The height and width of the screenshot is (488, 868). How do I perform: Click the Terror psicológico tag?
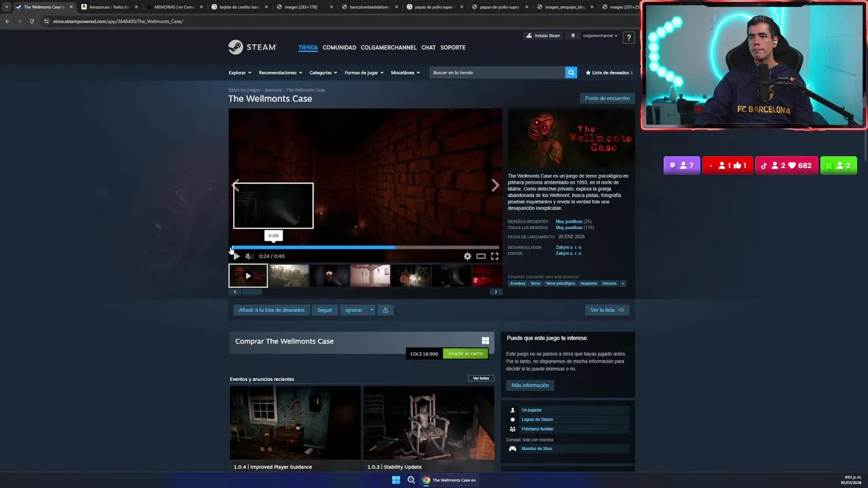click(560, 283)
